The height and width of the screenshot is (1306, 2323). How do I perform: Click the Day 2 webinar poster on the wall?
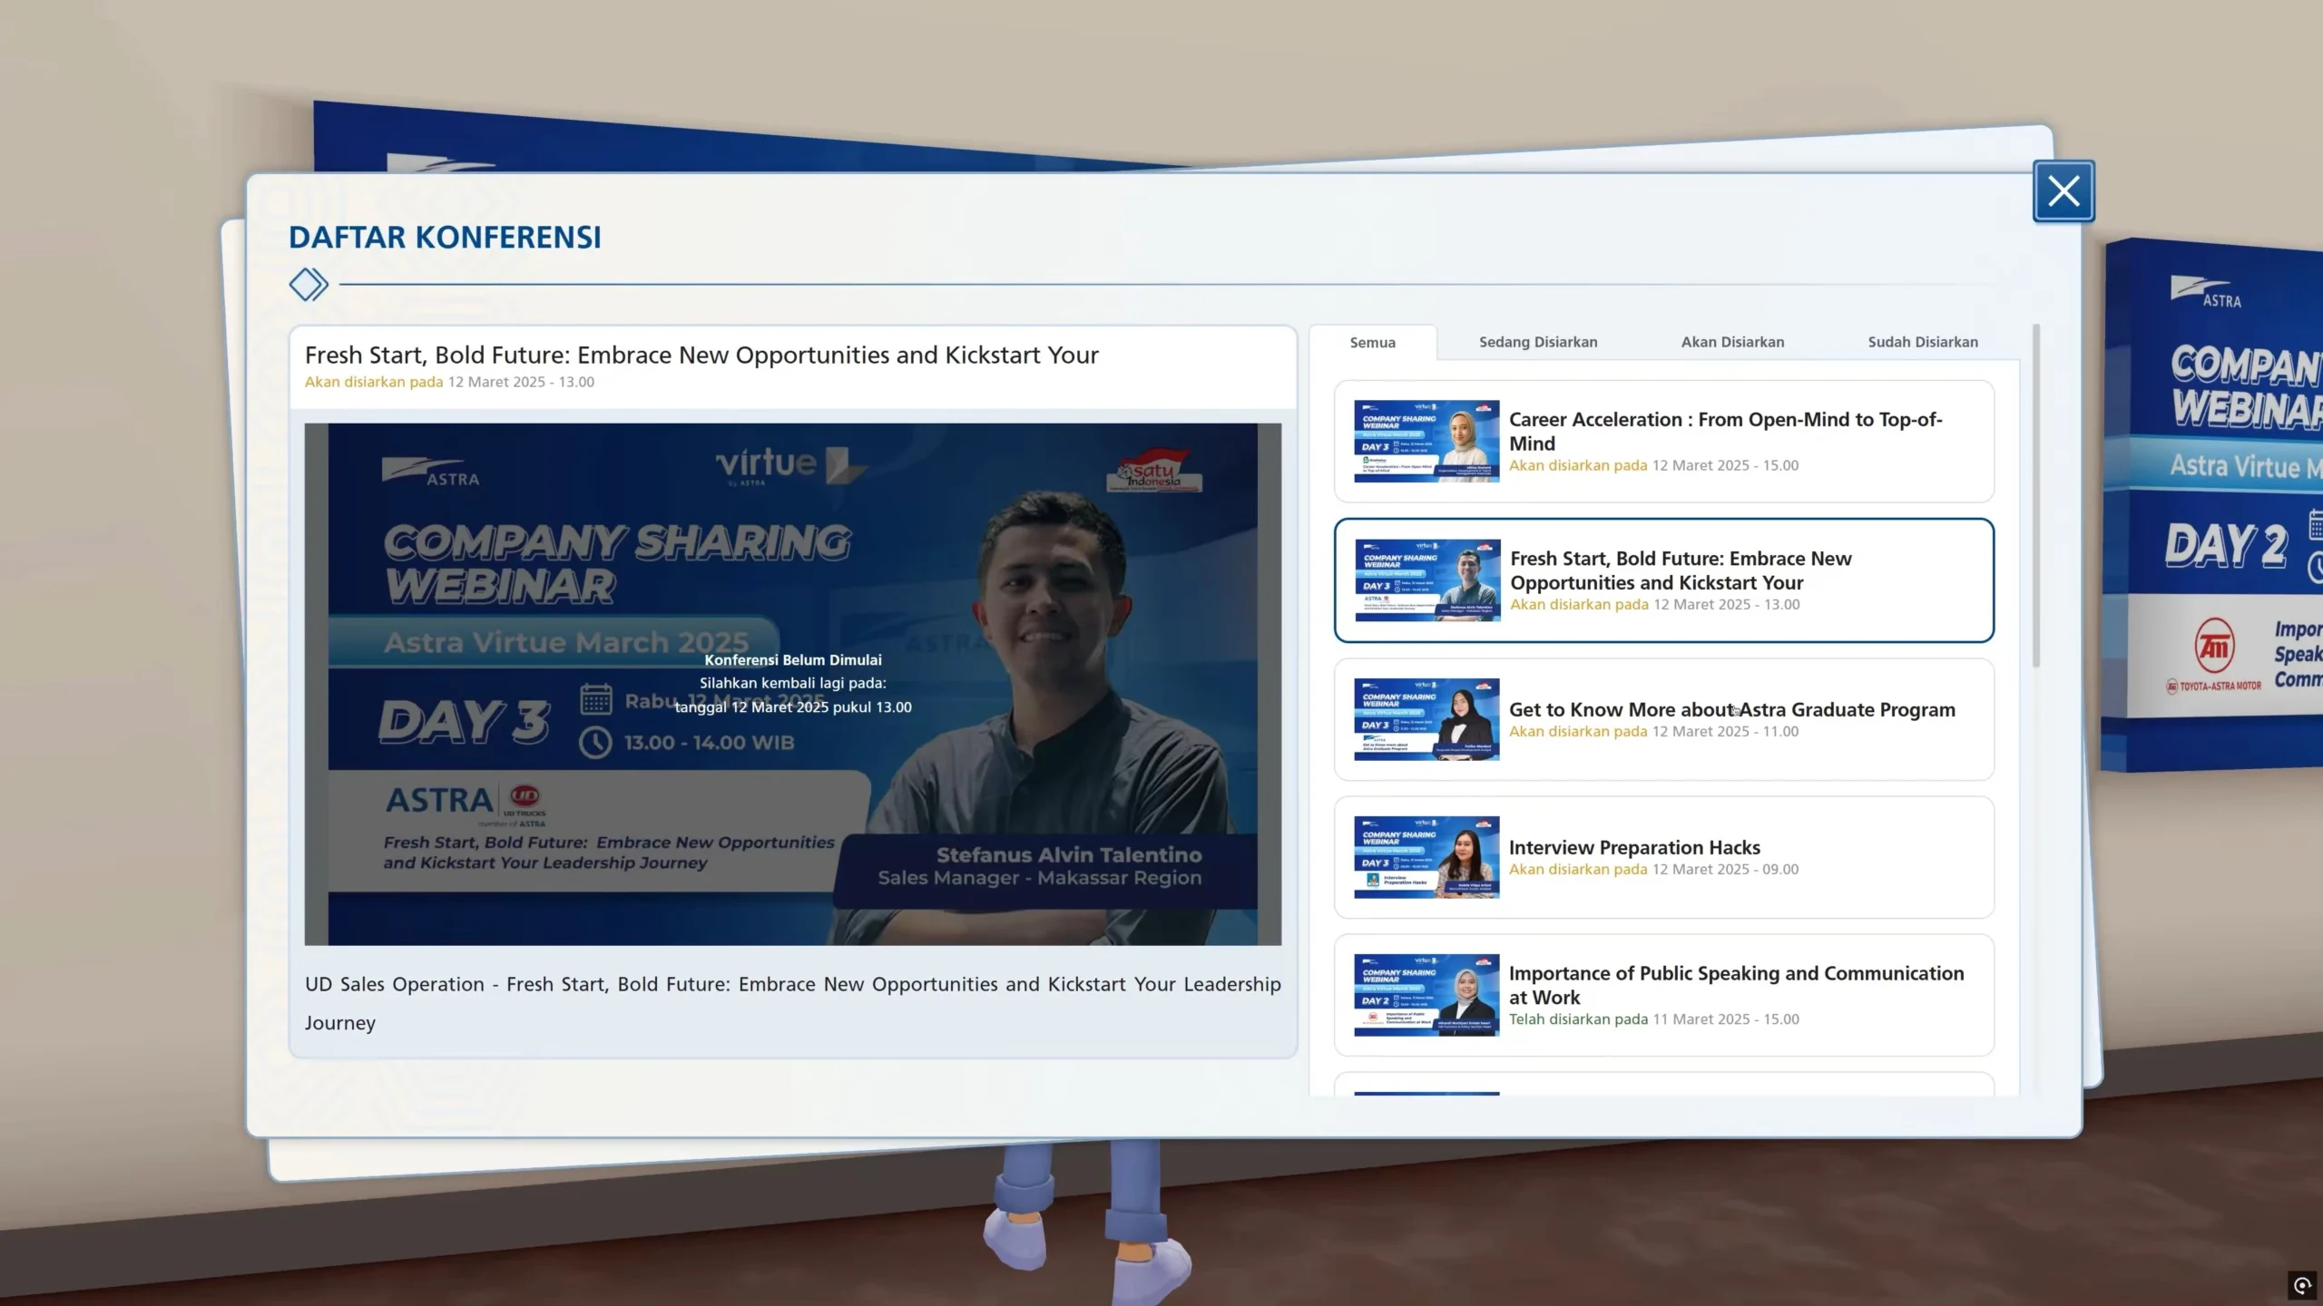[2223, 508]
